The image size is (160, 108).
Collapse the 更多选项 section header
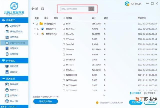click(x=14, y=79)
